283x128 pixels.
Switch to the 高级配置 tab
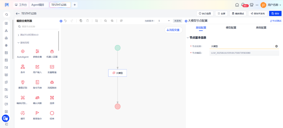(261, 27)
